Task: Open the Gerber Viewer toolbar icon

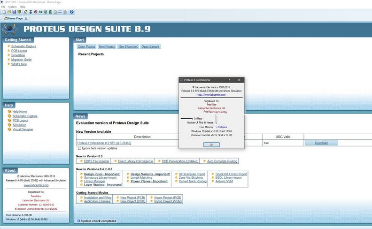Action: click(x=45, y=12)
